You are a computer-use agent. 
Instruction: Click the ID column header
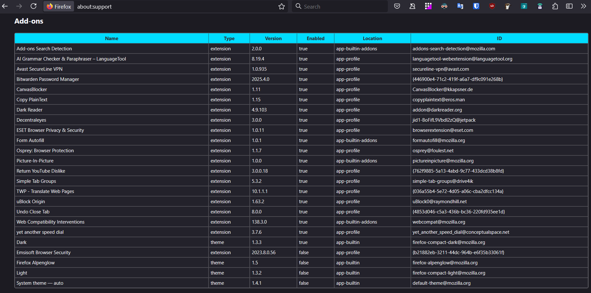pos(499,38)
